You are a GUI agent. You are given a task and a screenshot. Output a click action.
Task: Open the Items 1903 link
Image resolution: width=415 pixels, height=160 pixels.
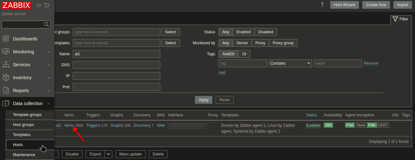click(x=69, y=125)
